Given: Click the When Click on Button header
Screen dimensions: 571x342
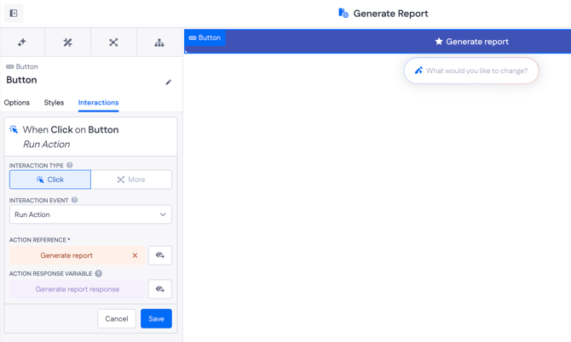Looking at the screenshot, I should 90,137.
